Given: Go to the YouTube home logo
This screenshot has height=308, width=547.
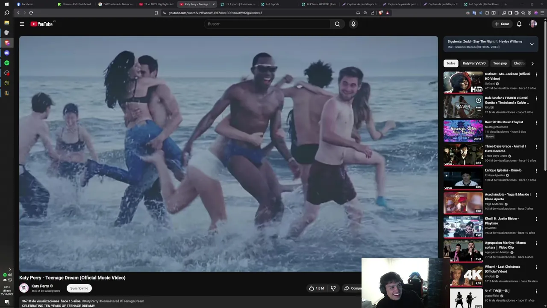Looking at the screenshot, I should pos(41,24).
